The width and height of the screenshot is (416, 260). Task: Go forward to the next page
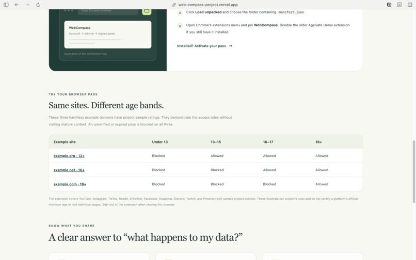pyautogui.click(x=27, y=5)
